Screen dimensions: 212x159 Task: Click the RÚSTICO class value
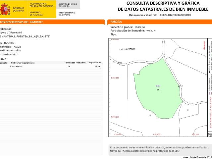(9, 43)
